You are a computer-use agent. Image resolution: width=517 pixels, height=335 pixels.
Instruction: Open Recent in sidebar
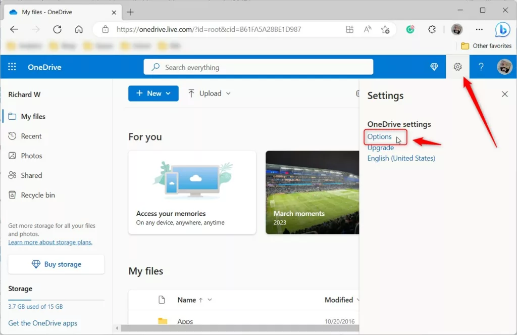pos(31,136)
